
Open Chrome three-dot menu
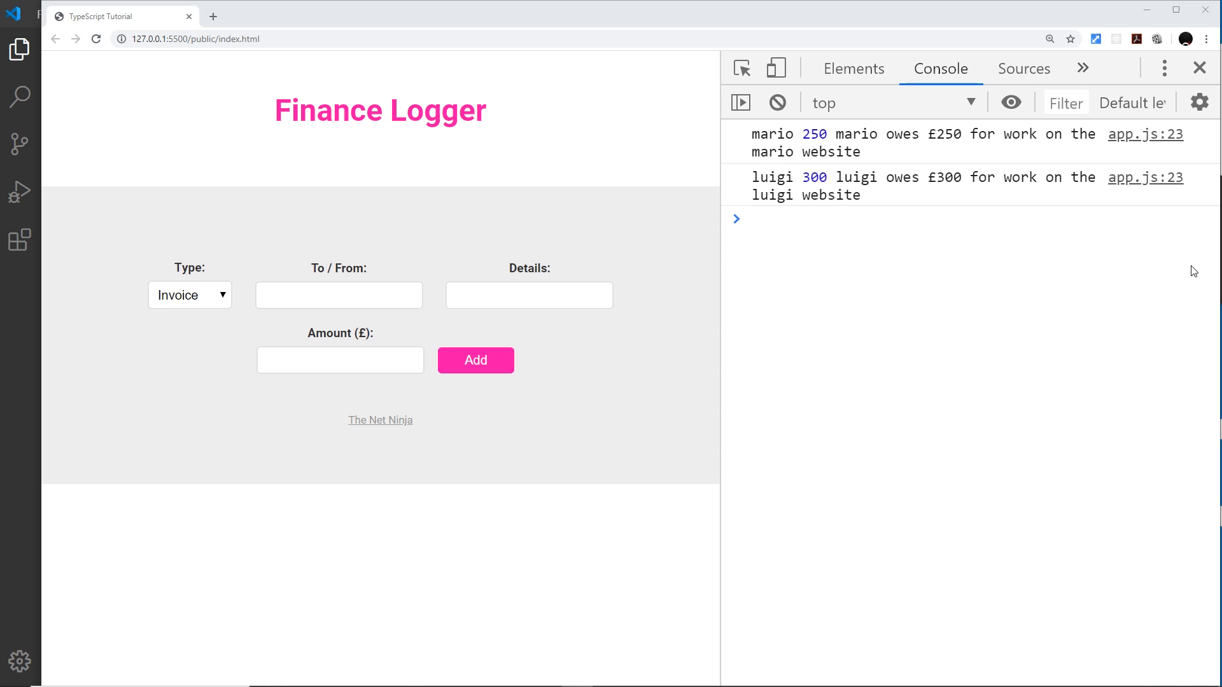point(1206,39)
